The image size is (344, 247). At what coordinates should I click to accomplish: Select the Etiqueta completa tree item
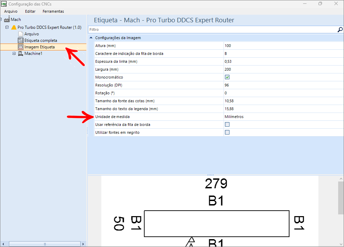[x=41, y=40]
